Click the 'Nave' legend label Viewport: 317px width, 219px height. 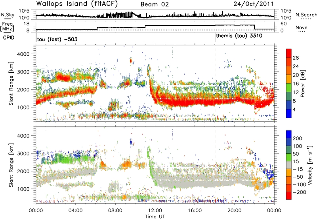coord(302,27)
